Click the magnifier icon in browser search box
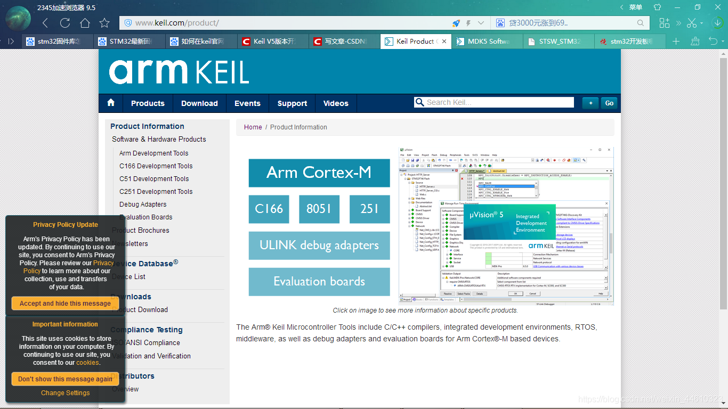Screen dimensions: 728x409 click(641, 23)
